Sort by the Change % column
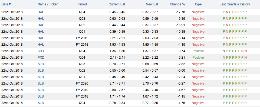 (x=177, y=4)
